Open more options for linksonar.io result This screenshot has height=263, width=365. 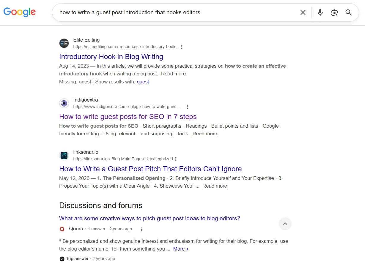[176, 159]
